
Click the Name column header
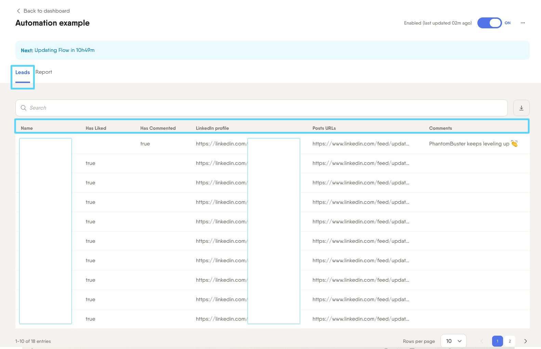pos(27,128)
